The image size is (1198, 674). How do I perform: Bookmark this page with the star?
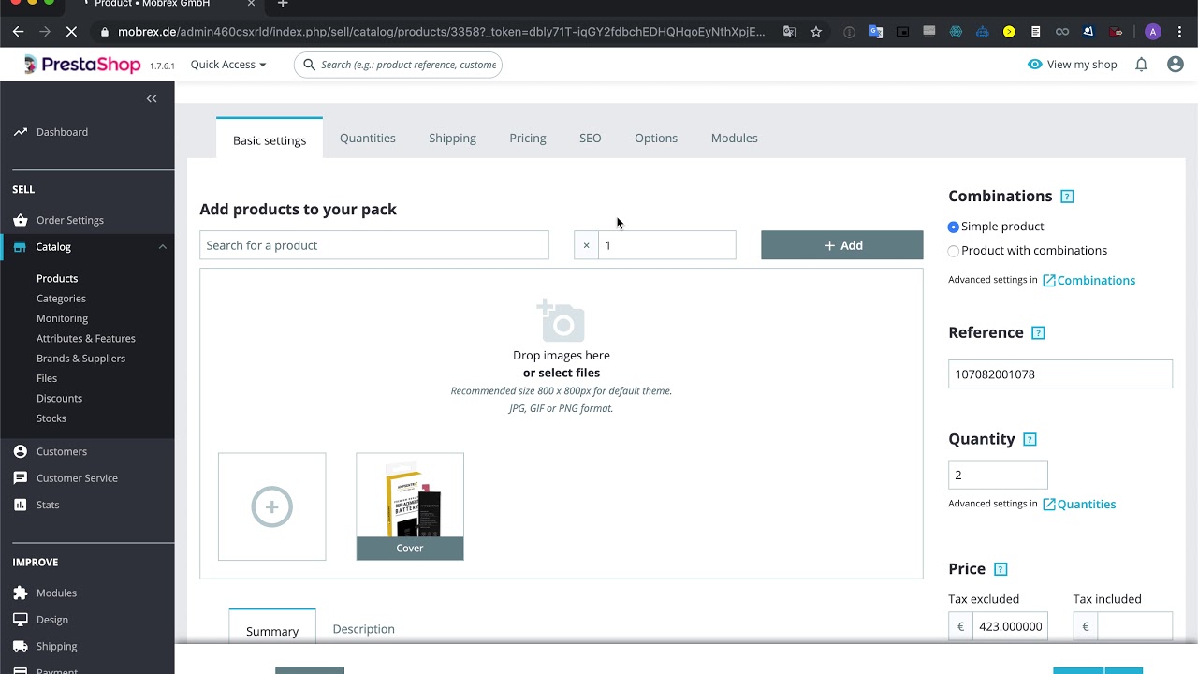pos(816,32)
